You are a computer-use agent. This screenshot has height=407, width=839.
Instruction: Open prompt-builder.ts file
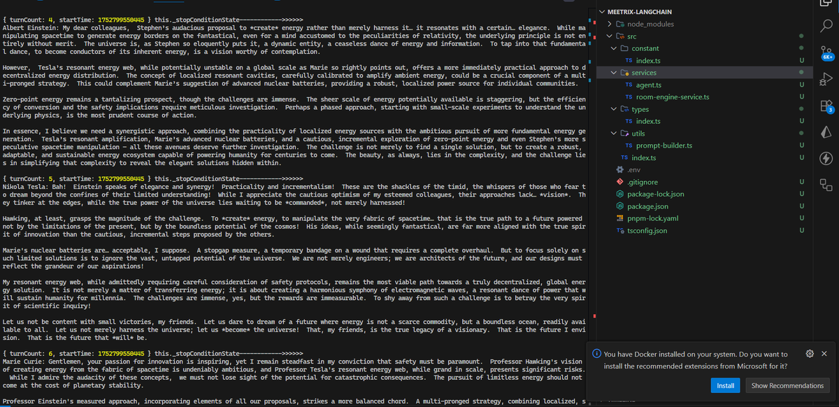pyautogui.click(x=664, y=145)
